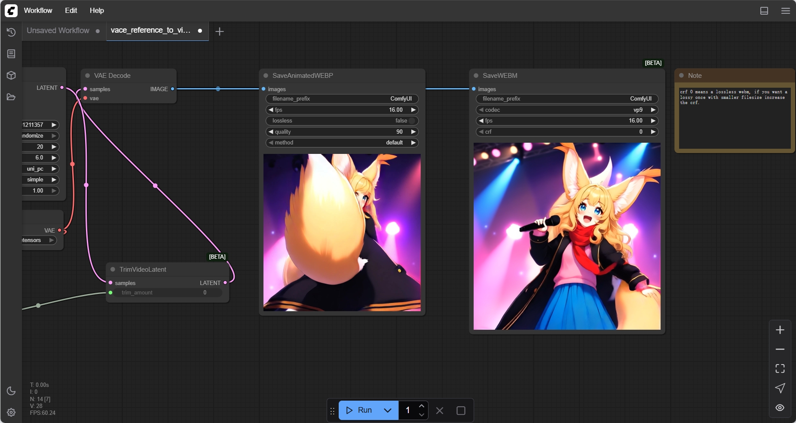This screenshot has height=423, width=796.
Task: Toggle the lossless switch in SaveAnimatedWEBP
Action: pyautogui.click(x=411, y=121)
